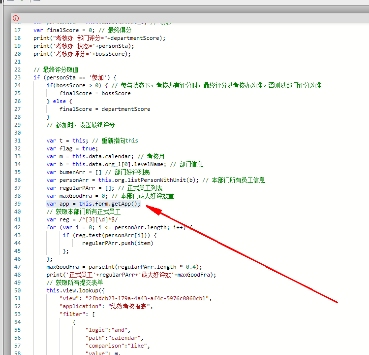Click the comment '// 参加时，设置最终评分'
This screenshot has width=369, height=355.
pos(81,125)
